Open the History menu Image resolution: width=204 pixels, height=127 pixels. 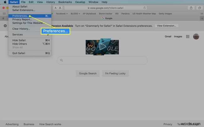[51, 2]
